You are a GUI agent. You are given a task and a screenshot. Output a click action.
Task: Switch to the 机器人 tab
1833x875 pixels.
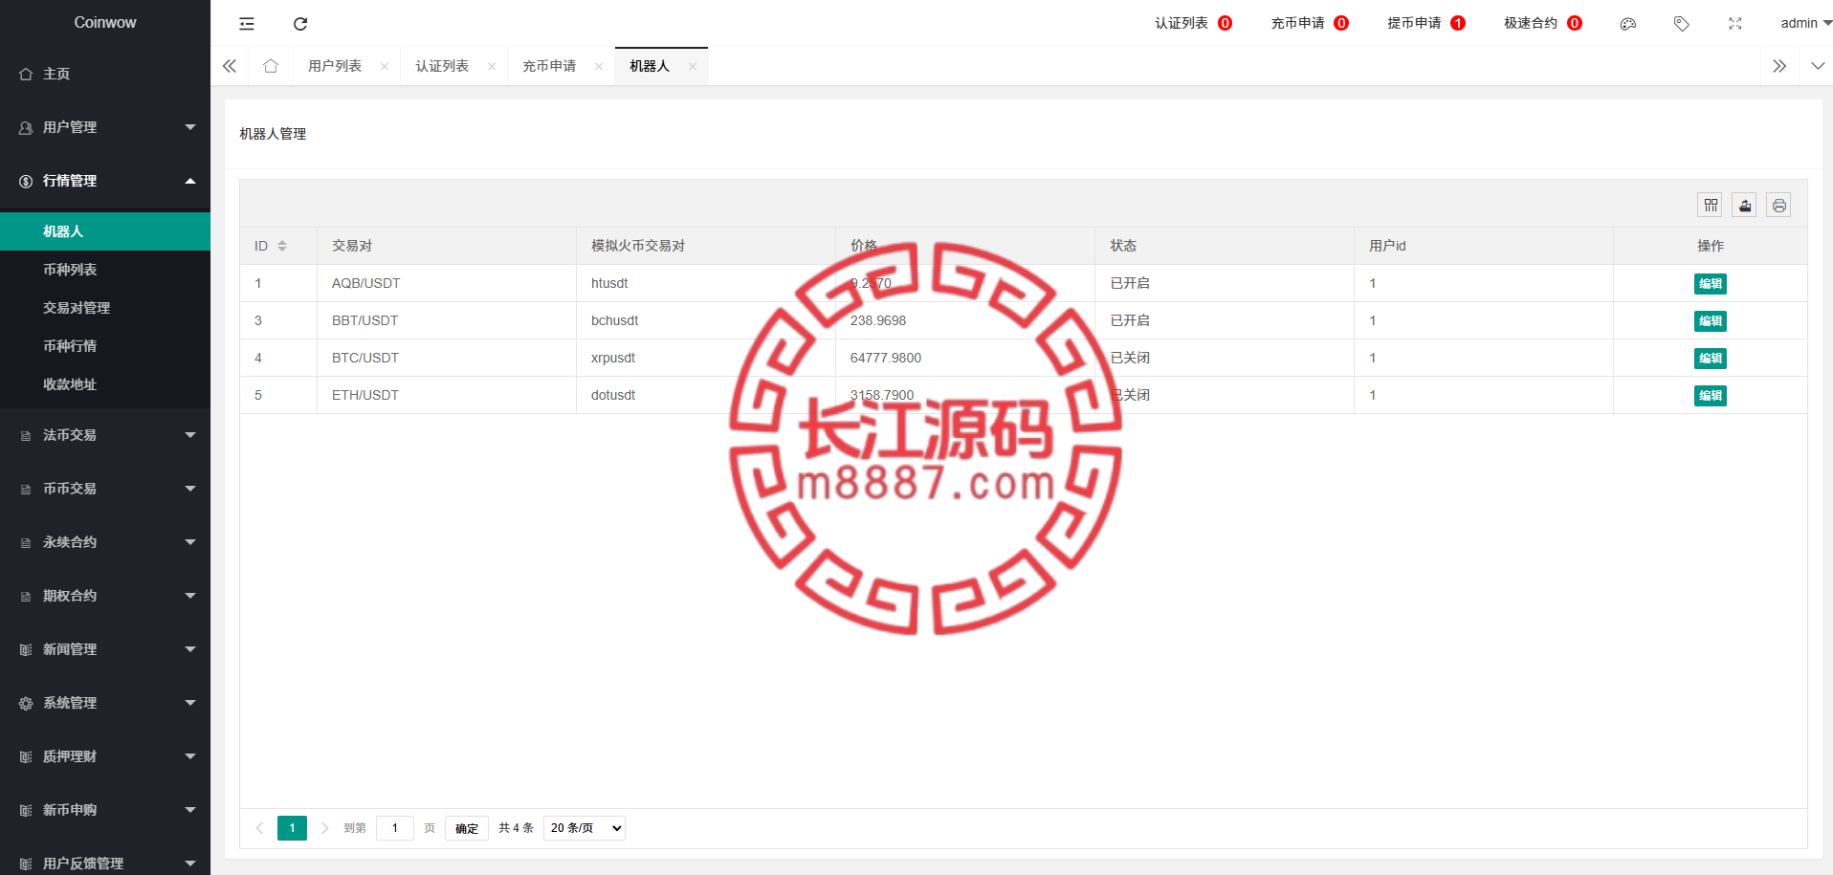[650, 66]
